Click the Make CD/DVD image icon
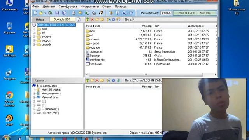This screenshot has width=249, height=140. [x=74, y=13]
